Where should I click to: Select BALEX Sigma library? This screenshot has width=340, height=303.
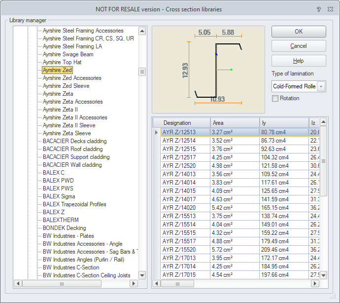[59, 196]
